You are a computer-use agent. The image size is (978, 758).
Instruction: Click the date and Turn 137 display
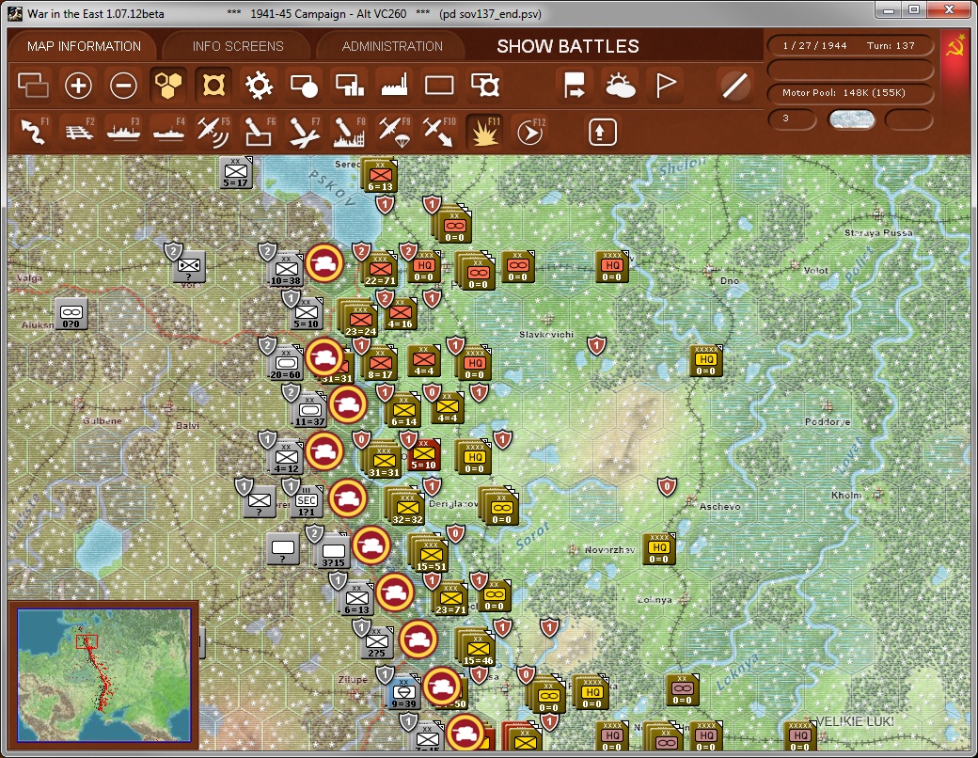849,45
